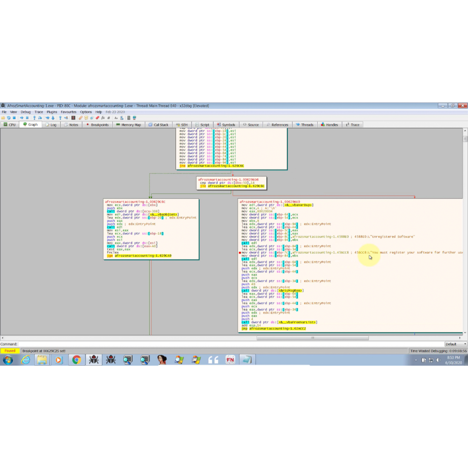Viewport: 468px width, 468px height.
Task: Click the globe icon in the toolbar
Action: click(134, 118)
